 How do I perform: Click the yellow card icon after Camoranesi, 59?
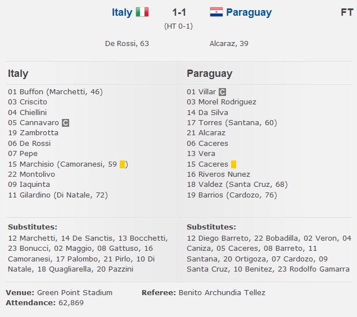point(122,164)
